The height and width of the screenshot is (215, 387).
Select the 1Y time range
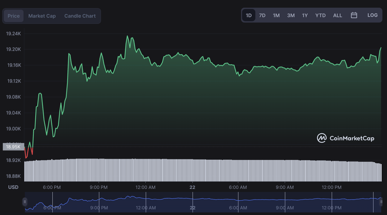305,15
